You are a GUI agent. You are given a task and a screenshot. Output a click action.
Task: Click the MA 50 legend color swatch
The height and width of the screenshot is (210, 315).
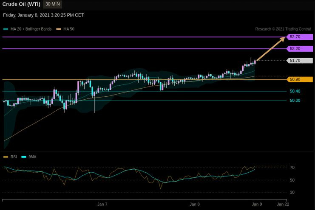59,29
